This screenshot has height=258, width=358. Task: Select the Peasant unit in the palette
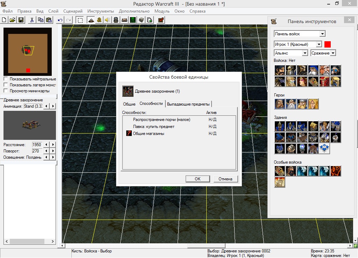(x=279, y=70)
